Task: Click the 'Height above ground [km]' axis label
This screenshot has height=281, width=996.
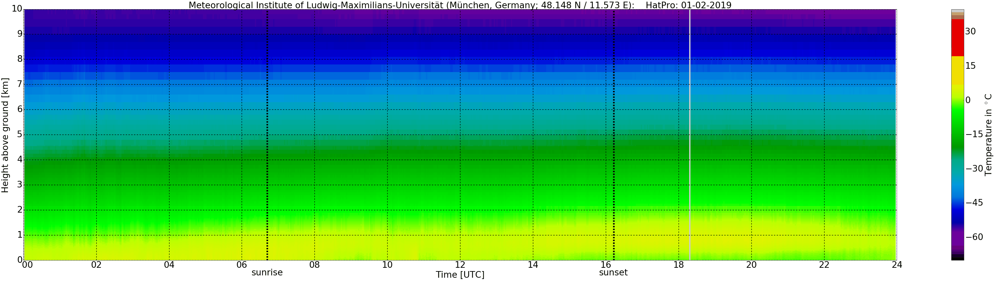Action: click(x=5, y=135)
